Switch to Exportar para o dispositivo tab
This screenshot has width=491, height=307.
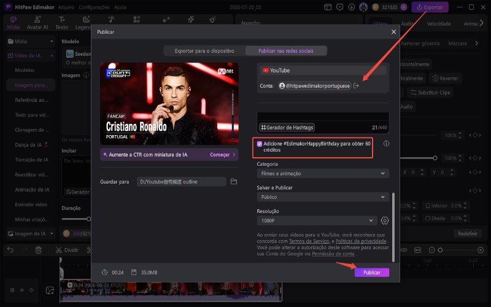[x=204, y=51]
